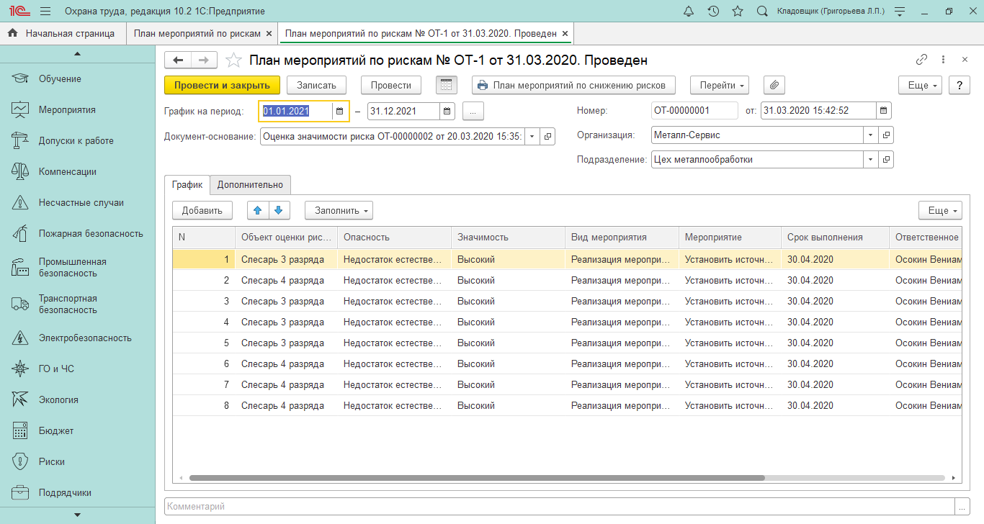Click the Записать button

(x=317, y=85)
